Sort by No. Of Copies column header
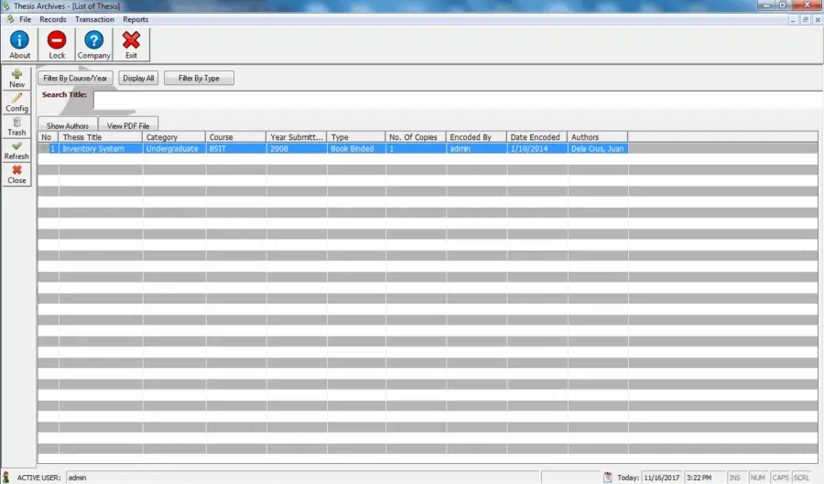The height and width of the screenshot is (484, 824). 415,137
